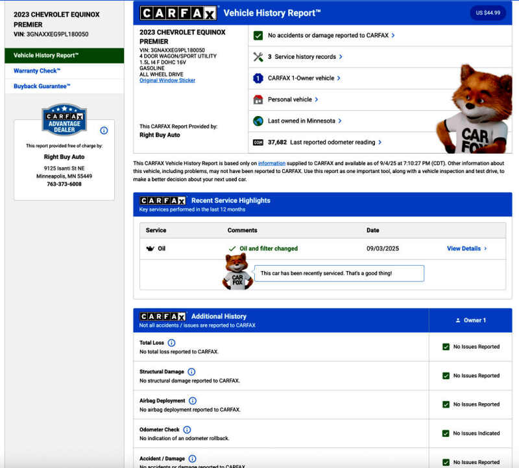This screenshot has width=519, height=468.
Task: Click the info icon beside Structural Damage
Action: [x=191, y=371]
